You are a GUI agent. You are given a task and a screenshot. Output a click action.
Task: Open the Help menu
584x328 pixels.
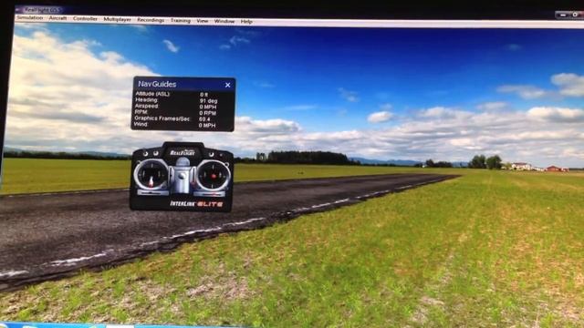pos(246,22)
